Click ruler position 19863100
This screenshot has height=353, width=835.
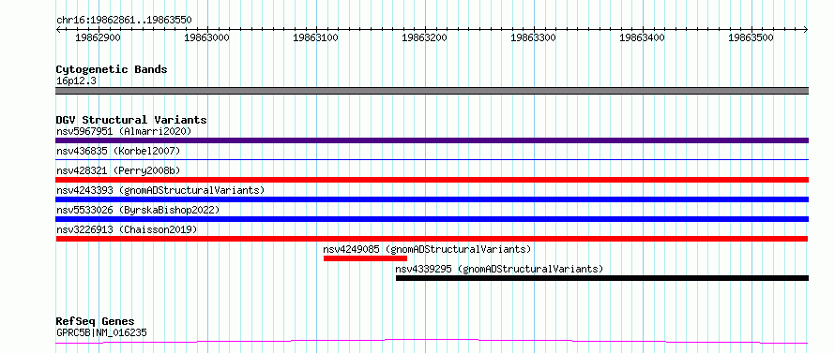click(x=315, y=37)
